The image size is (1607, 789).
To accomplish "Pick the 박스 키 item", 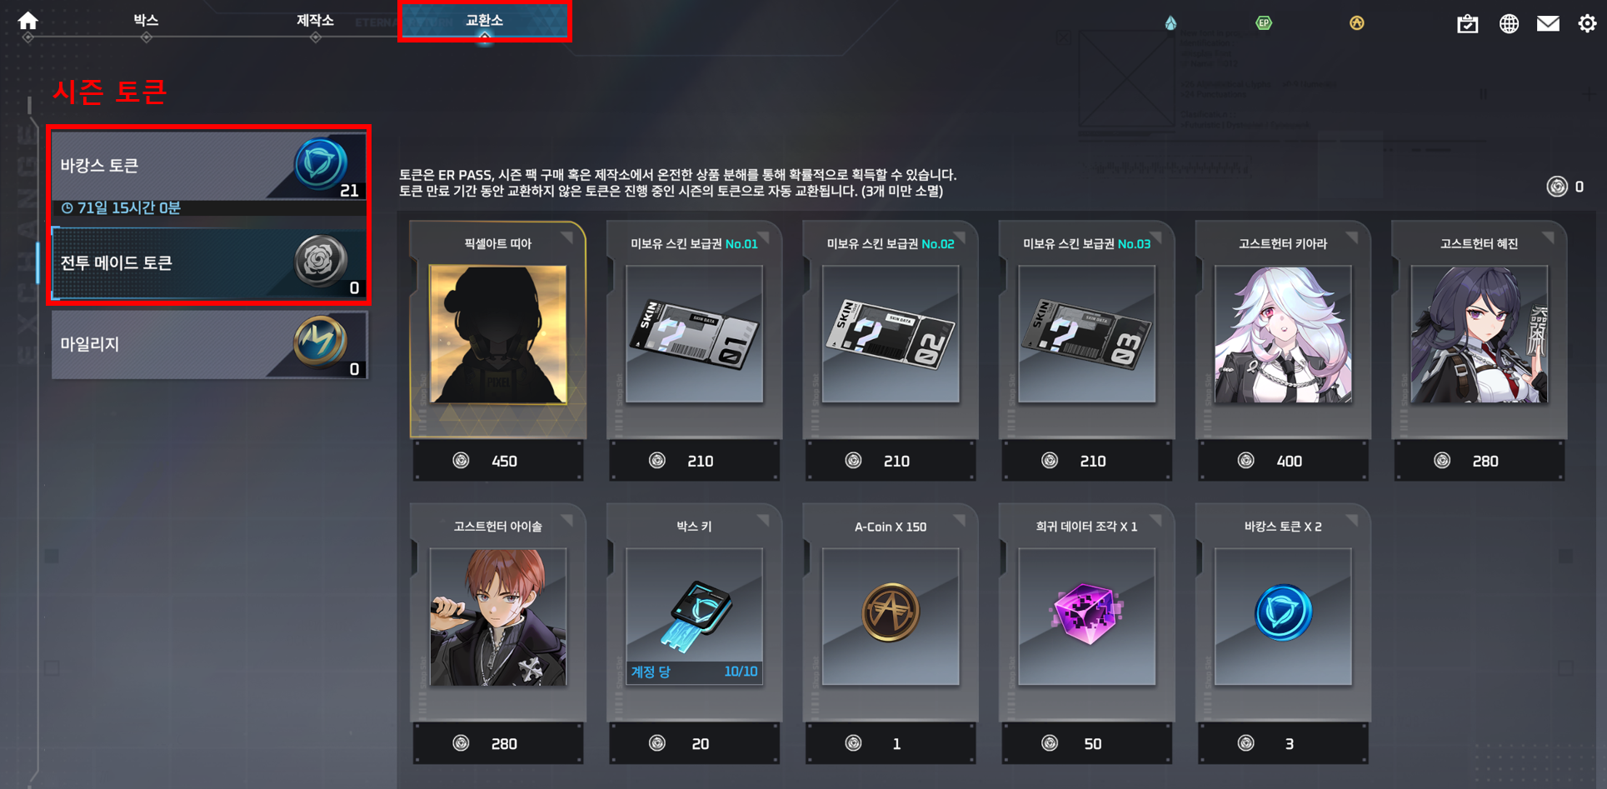I will coord(694,633).
